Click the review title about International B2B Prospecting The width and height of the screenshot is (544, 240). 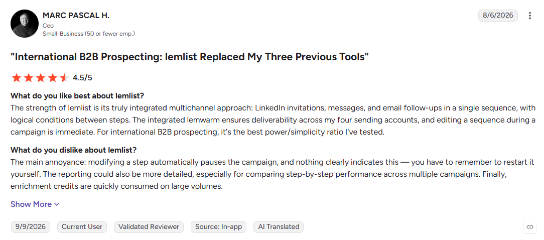pyautogui.click(x=189, y=57)
